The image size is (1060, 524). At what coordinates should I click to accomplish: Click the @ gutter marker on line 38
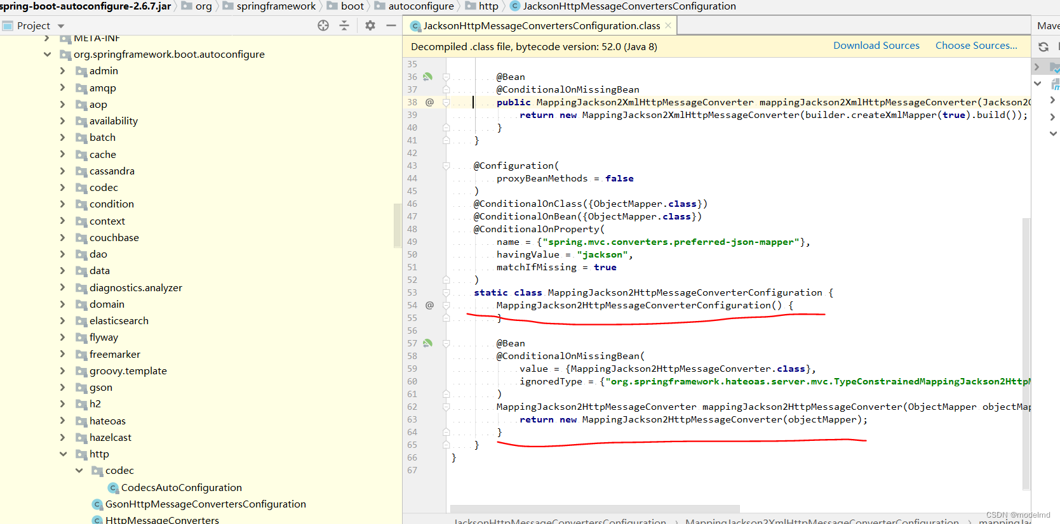click(430, 102)
